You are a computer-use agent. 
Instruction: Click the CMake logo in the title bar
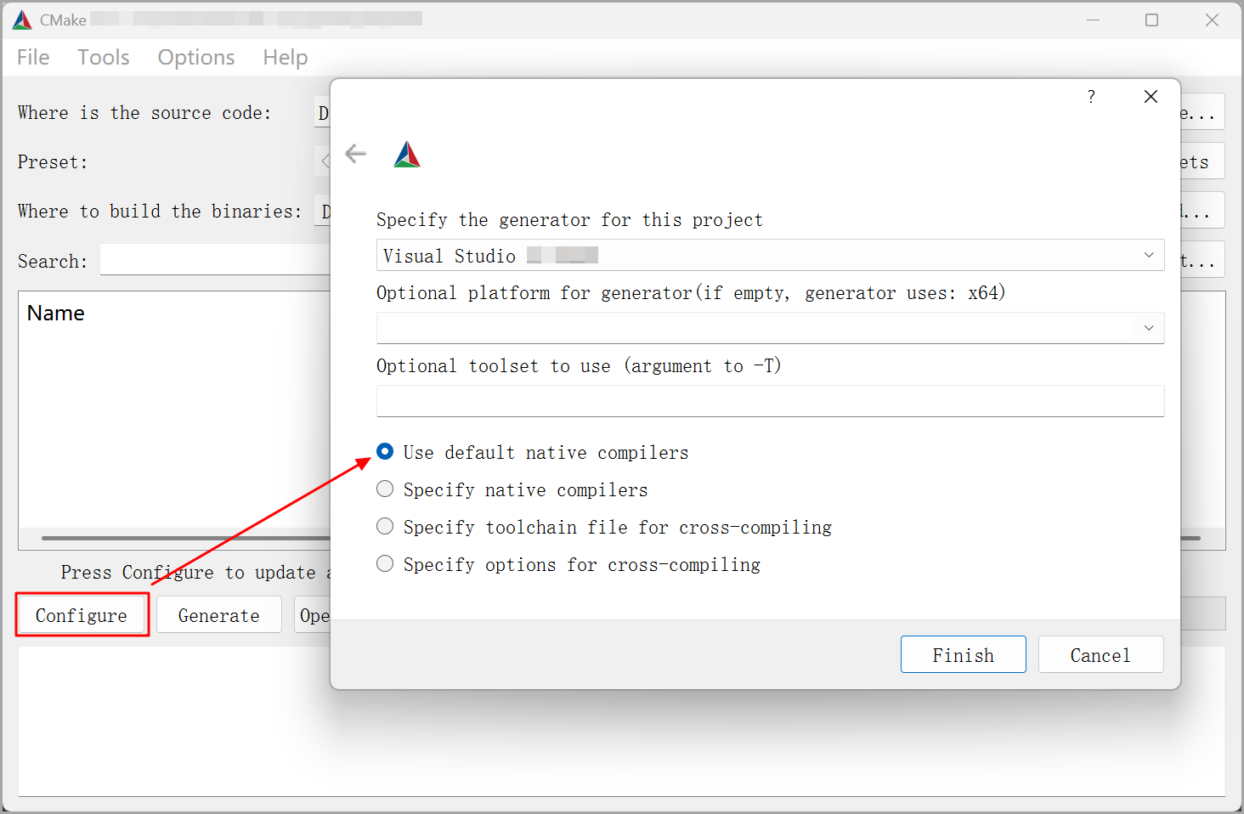coord(22,20)
